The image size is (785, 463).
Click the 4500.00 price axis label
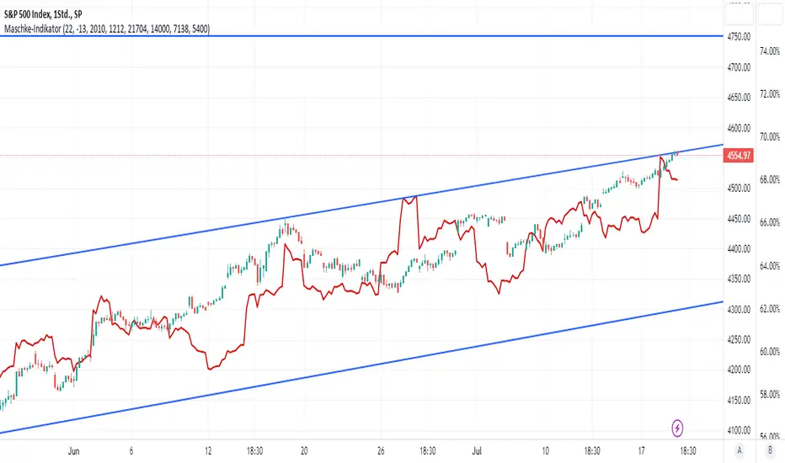(x=739, y=189)
